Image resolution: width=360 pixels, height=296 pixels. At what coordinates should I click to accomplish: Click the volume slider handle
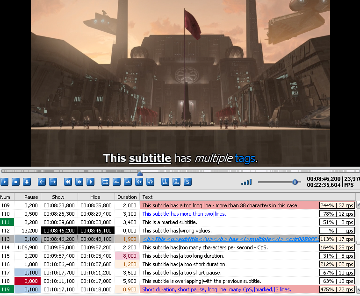click(x=295, y=182)
